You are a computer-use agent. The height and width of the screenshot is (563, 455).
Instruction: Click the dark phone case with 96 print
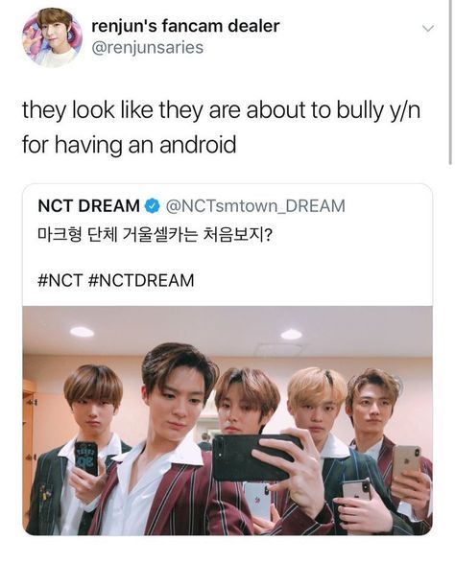click(85, 458)
